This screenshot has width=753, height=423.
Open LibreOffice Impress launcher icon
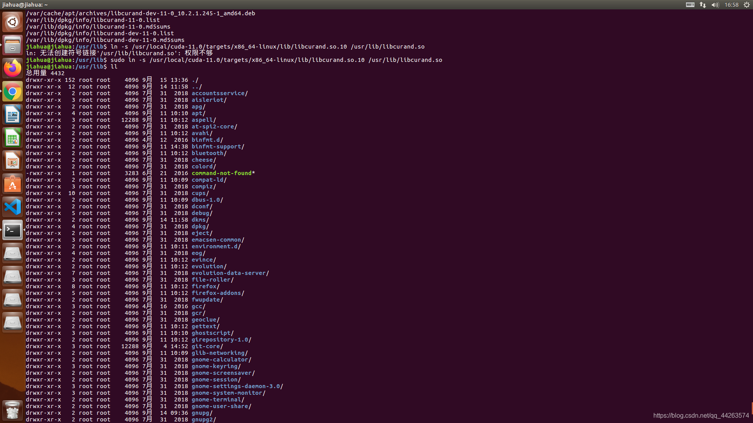(x=13, y=161)
